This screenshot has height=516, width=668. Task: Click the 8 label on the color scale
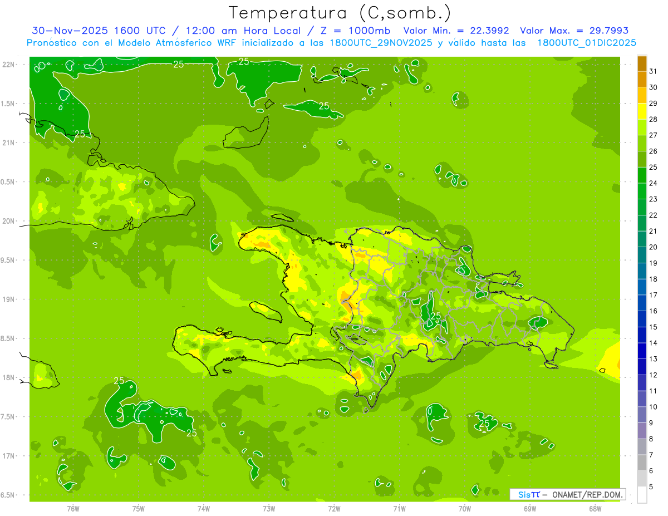pyautogui.click(x=651, y=439)
